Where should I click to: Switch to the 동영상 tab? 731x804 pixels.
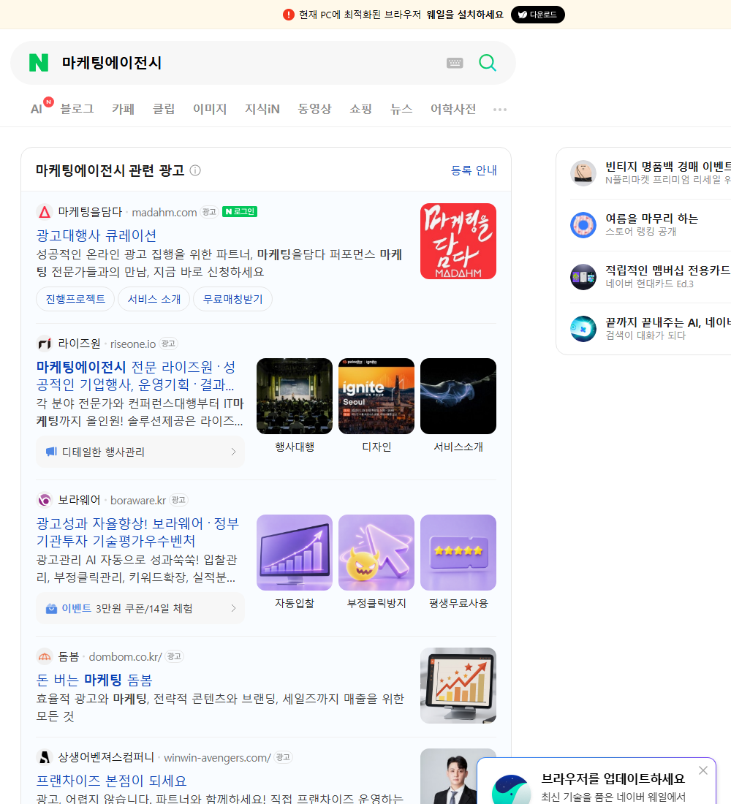click(x=314, y=109)
